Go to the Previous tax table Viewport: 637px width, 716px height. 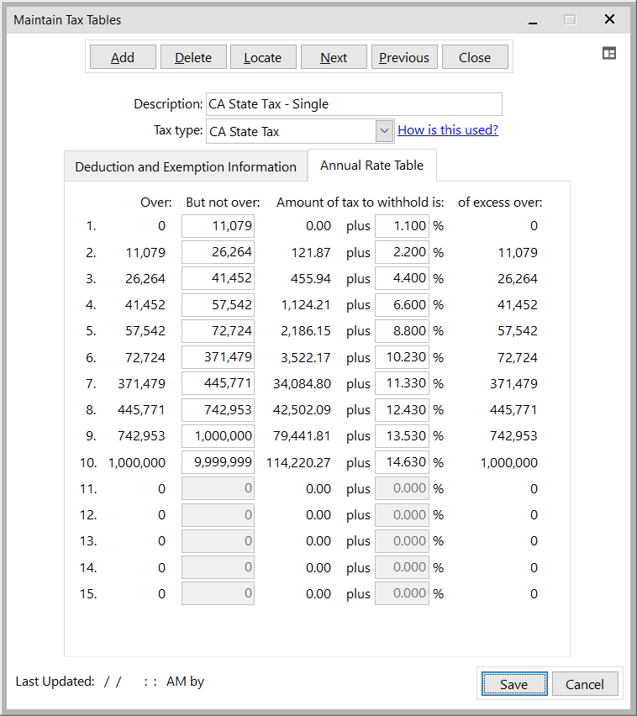pos(403,57)
